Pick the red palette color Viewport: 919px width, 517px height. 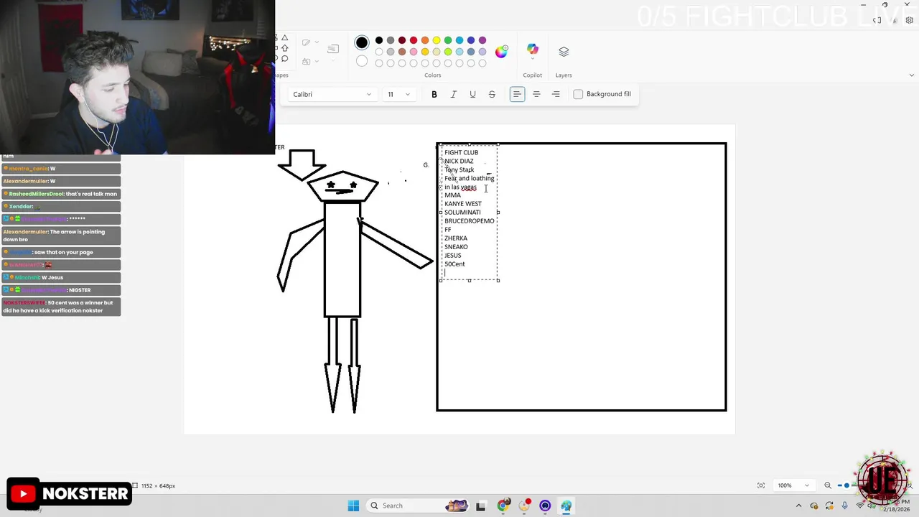click(x=414, y=40)
